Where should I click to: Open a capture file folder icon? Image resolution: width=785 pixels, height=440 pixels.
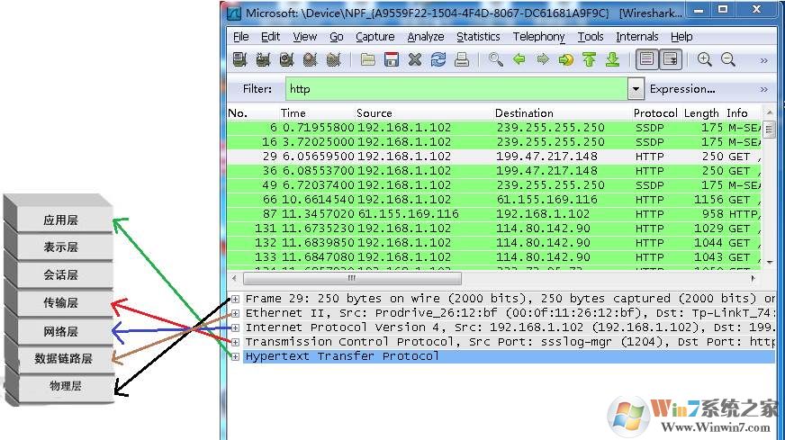[x=368, y=60]
